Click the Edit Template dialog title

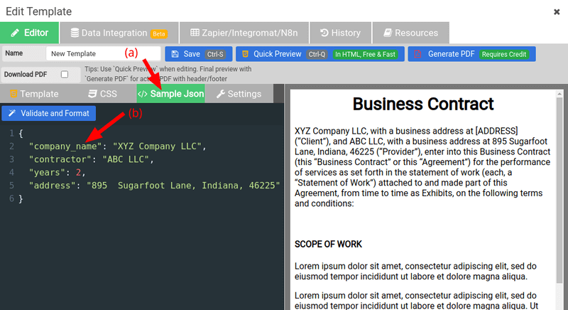(x=39, y=11)
